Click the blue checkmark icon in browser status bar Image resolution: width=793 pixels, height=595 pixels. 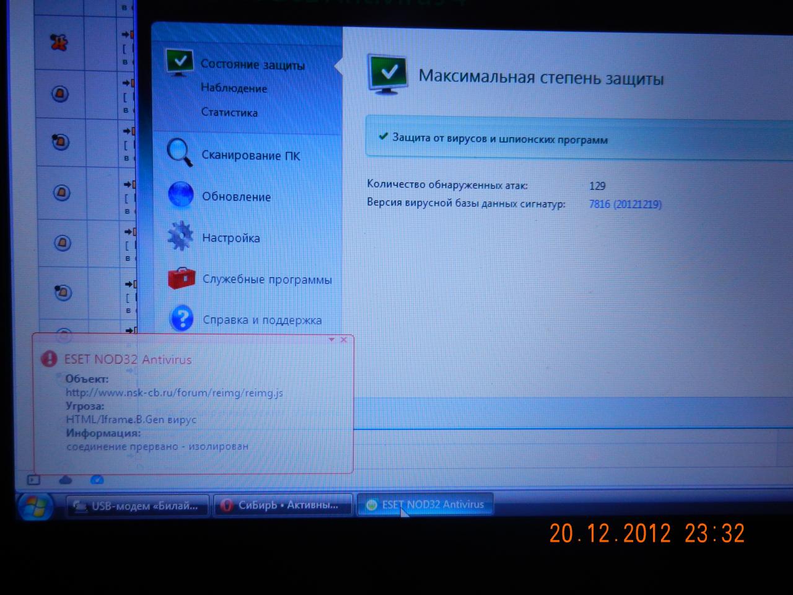click(x=97, y=480)
